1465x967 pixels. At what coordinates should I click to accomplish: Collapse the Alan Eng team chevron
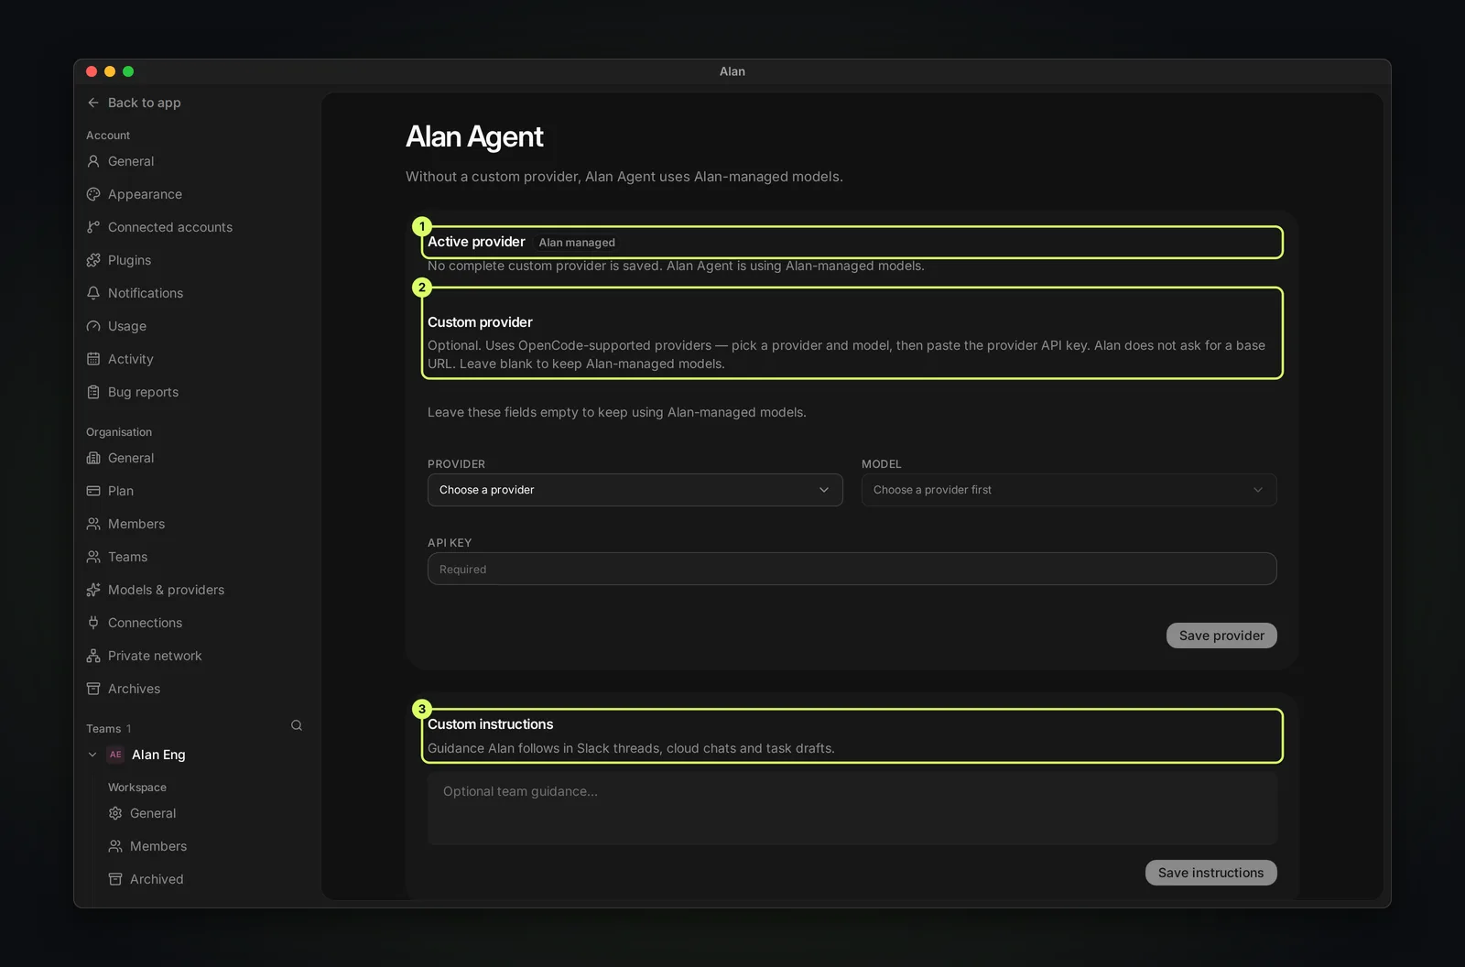pyautogui.click(x=92, y=755)
